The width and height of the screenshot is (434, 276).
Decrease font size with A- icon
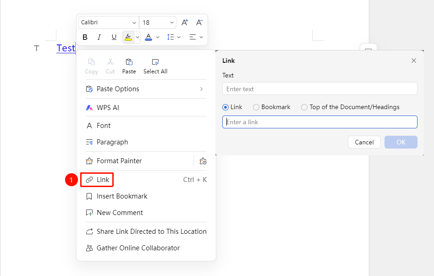[x=199, y=22]
